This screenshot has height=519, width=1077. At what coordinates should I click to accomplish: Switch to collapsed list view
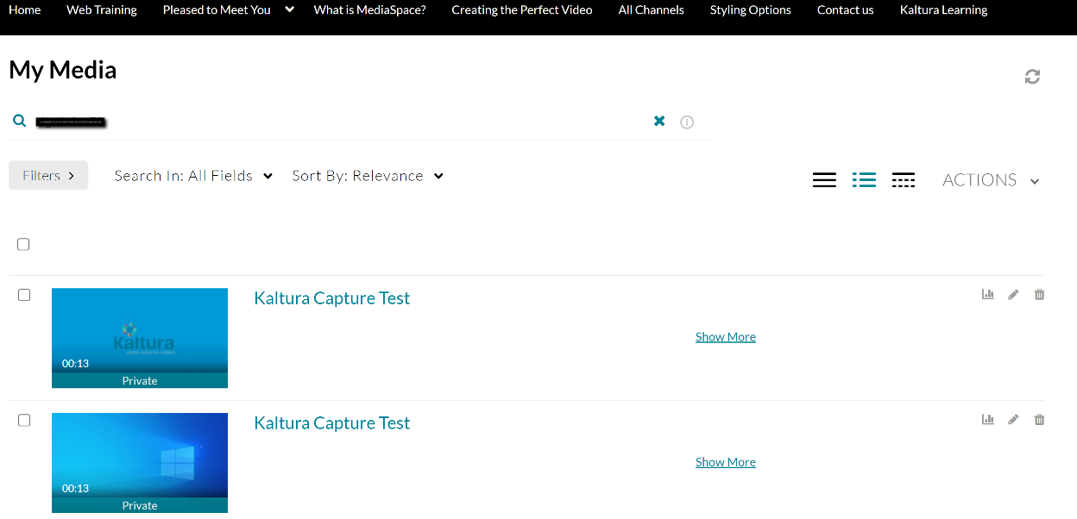tap(824, 179)
